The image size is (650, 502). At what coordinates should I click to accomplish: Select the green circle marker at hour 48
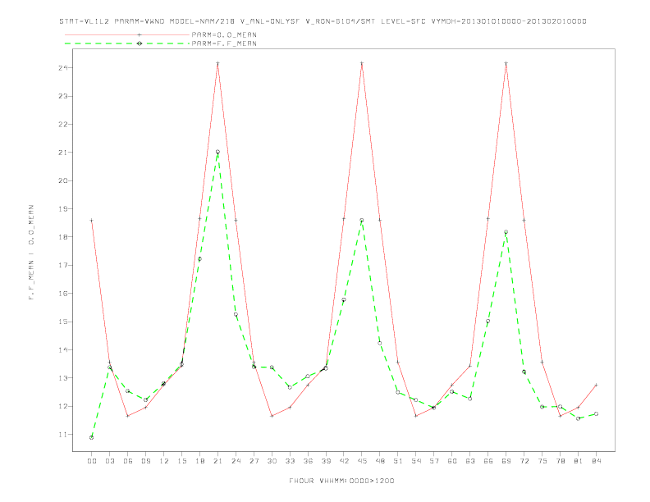[x=380, y=343]
